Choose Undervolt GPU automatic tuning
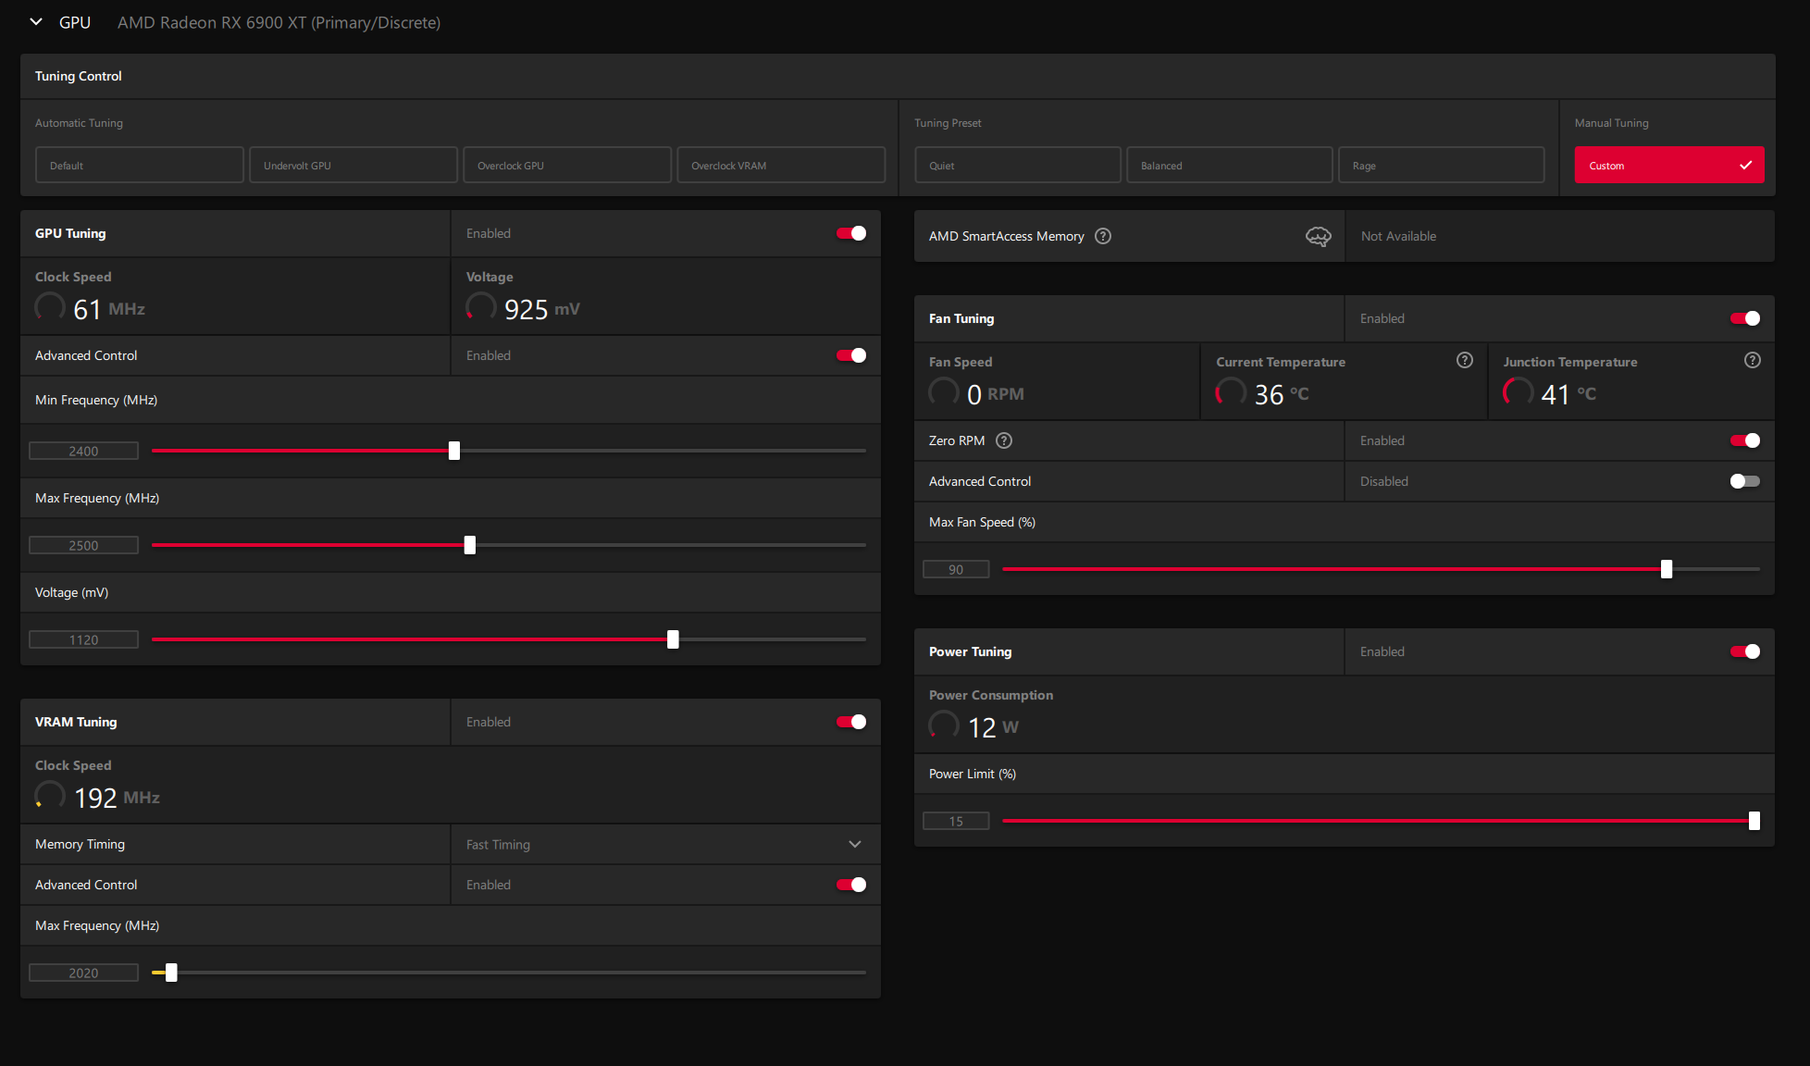 [353, 165]
